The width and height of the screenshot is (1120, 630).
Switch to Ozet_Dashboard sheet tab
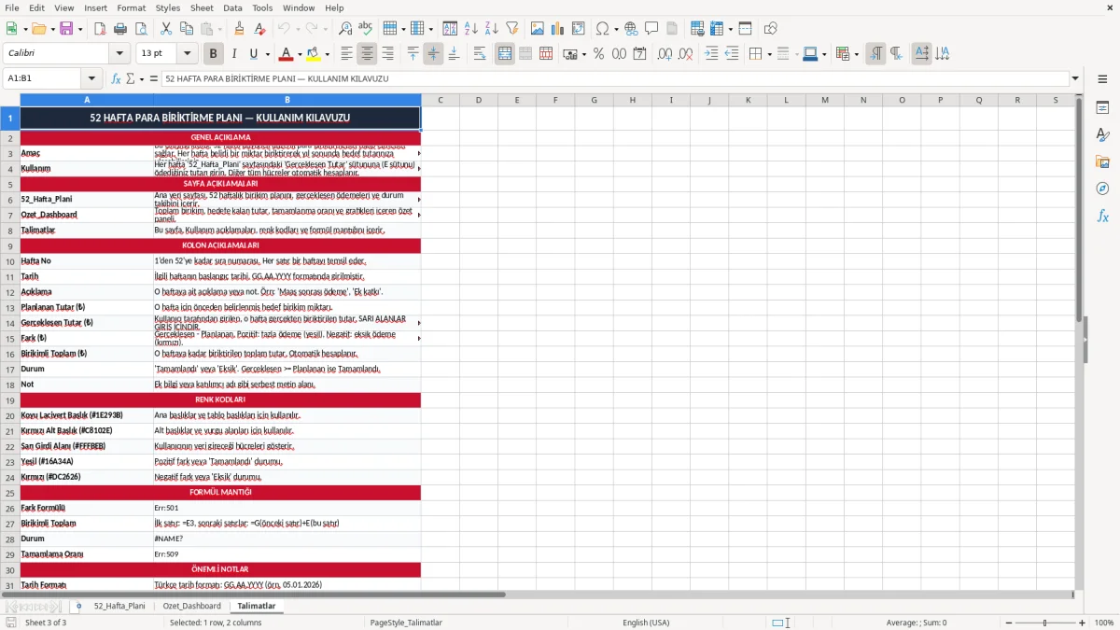192,606
